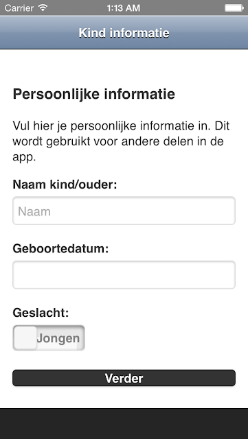Click the Jongen text on the switch
Image resolution: width=248 pixels, height=439 pixels.
click(58, 338)
